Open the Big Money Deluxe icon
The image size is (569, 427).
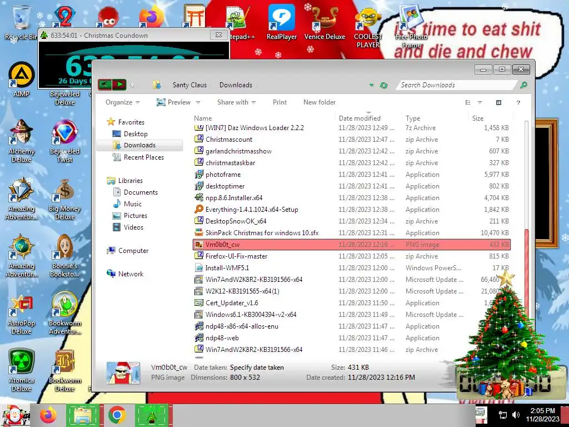[x=64, y=198]
